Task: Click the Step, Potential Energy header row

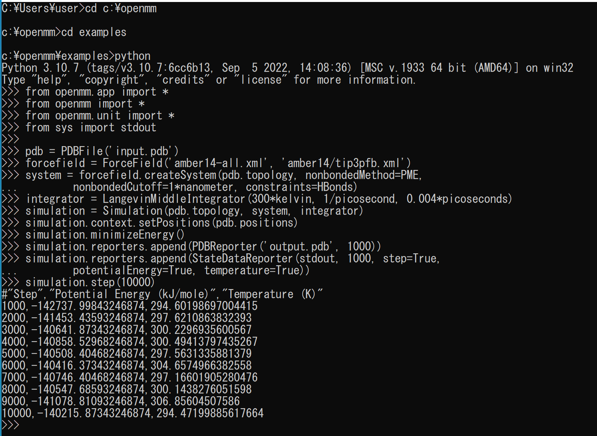Action: pos(162,294)
